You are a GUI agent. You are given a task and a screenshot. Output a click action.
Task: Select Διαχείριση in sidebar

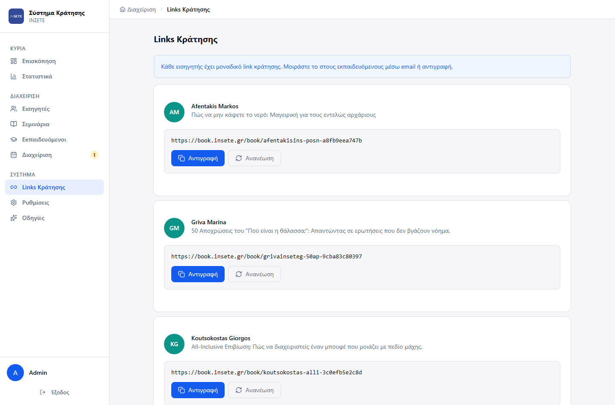point(54,155)
